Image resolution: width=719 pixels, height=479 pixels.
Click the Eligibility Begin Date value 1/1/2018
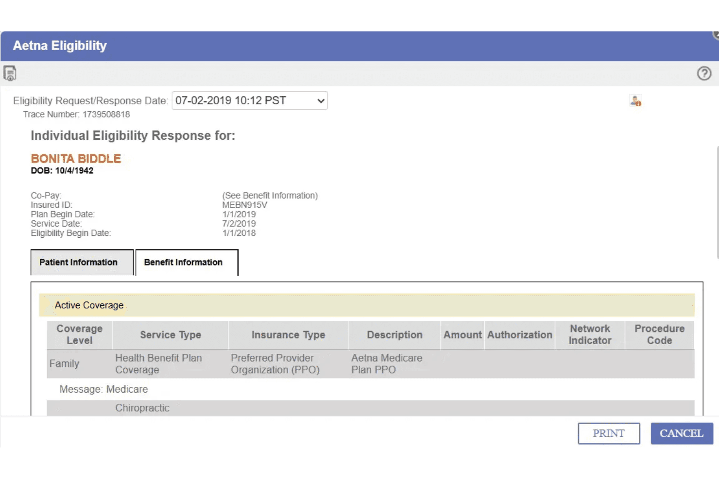[239, 233]
